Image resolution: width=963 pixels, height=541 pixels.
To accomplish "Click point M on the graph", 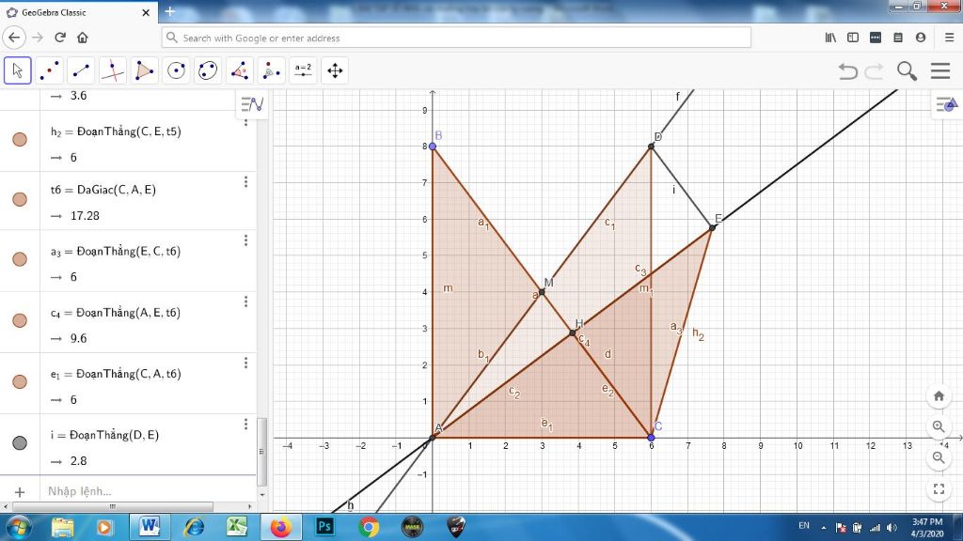I will (542, 292).
